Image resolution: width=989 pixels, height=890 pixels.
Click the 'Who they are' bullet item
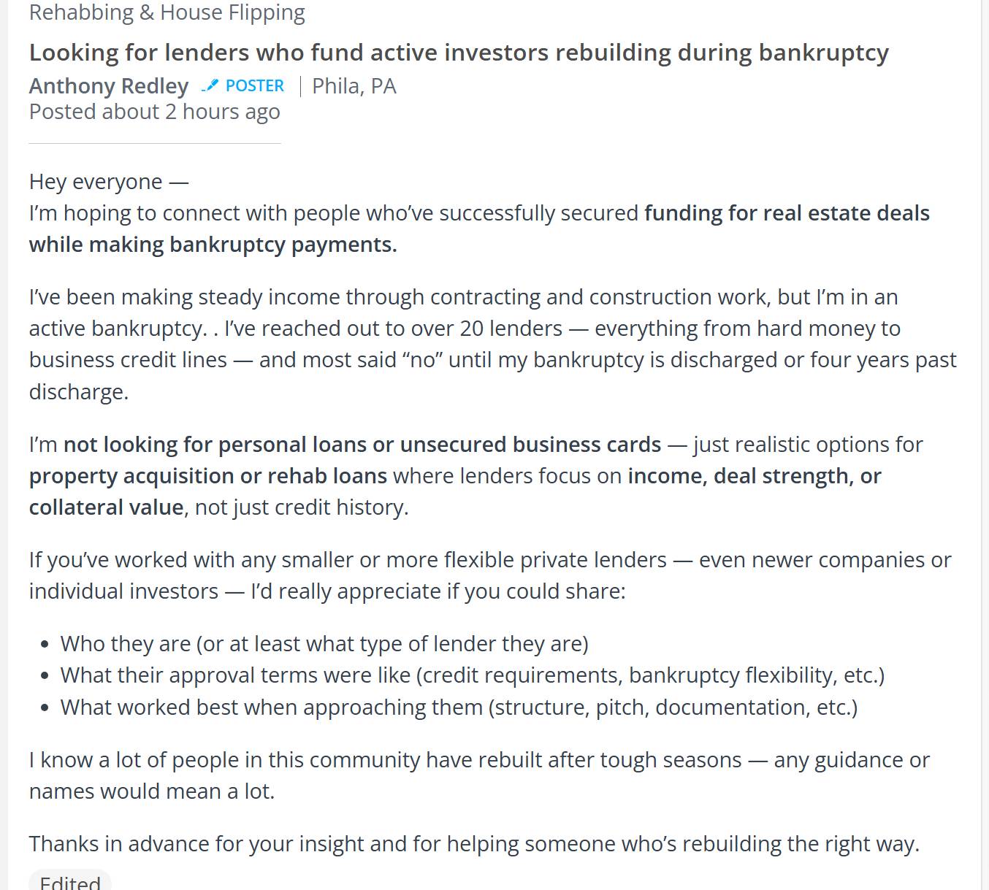(x=324, y=644)
